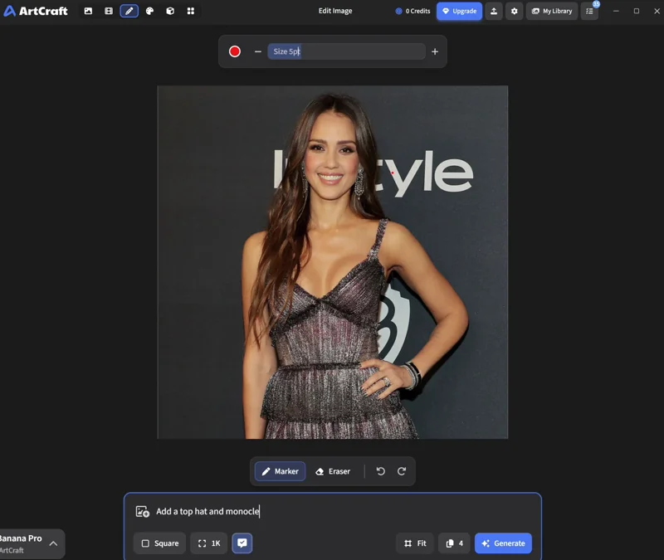Click the Generate button
664x560 pixels.
click(503, 543)
